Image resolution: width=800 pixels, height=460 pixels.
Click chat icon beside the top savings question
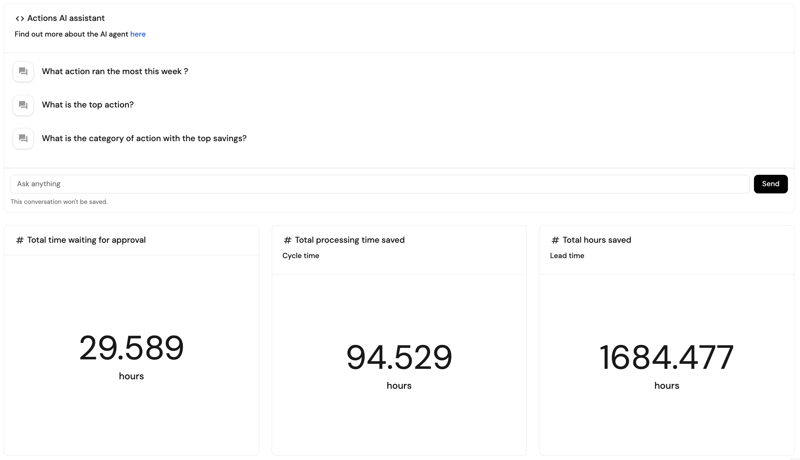23,139
